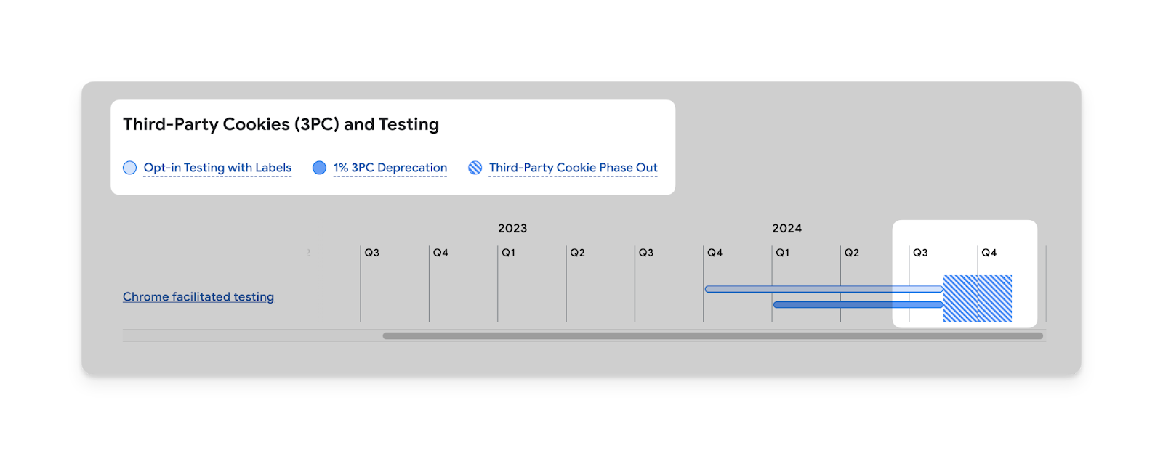Click the light blue Opt-in Testing timeline bar

coord(824,289)
